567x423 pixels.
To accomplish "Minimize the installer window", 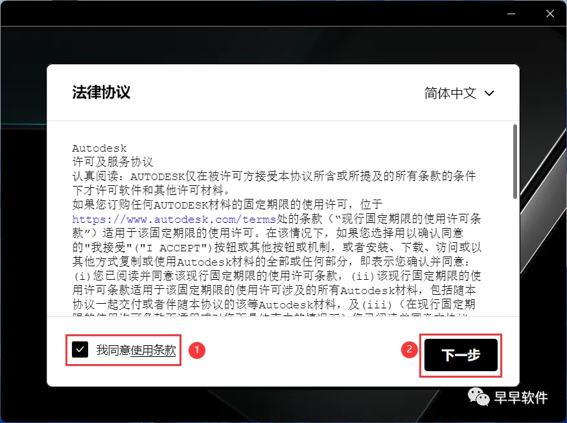I will point(511,14).
